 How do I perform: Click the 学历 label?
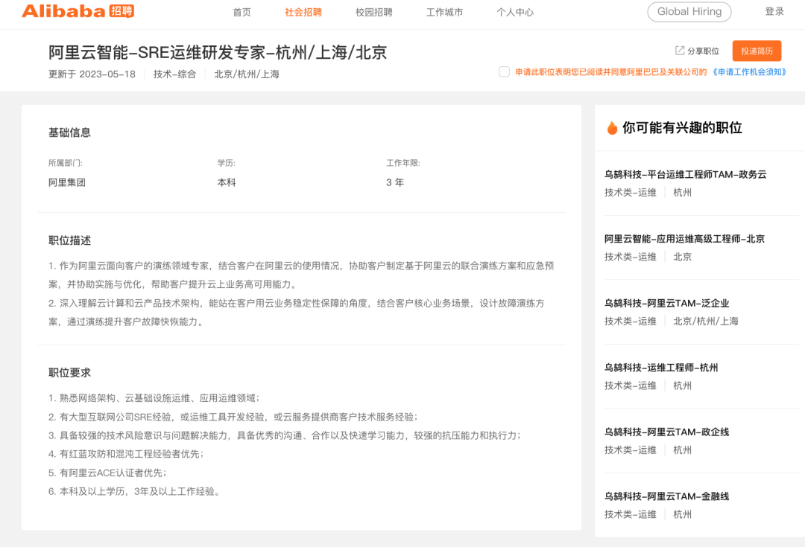227,163
